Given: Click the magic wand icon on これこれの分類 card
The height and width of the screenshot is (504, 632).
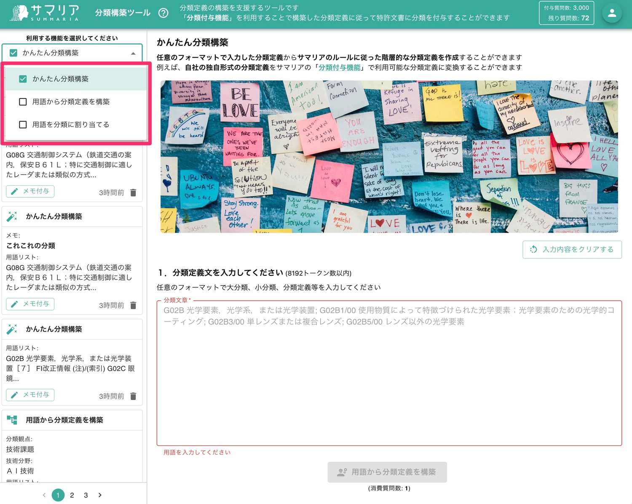Looking at the screenshot, I should 13,216.
